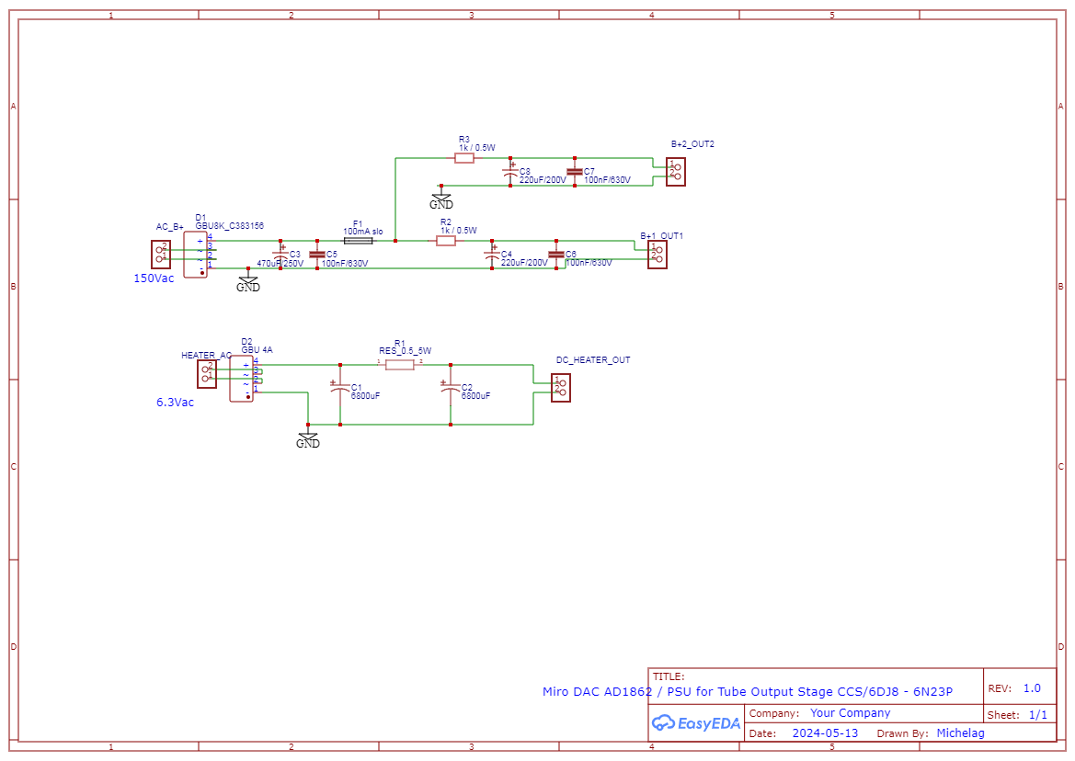Viewport: 1075px width, 761px height.
Task: Click the R3 '1k / 0.5W' value text
Action: pyautogui.click(x=477, y=148)
